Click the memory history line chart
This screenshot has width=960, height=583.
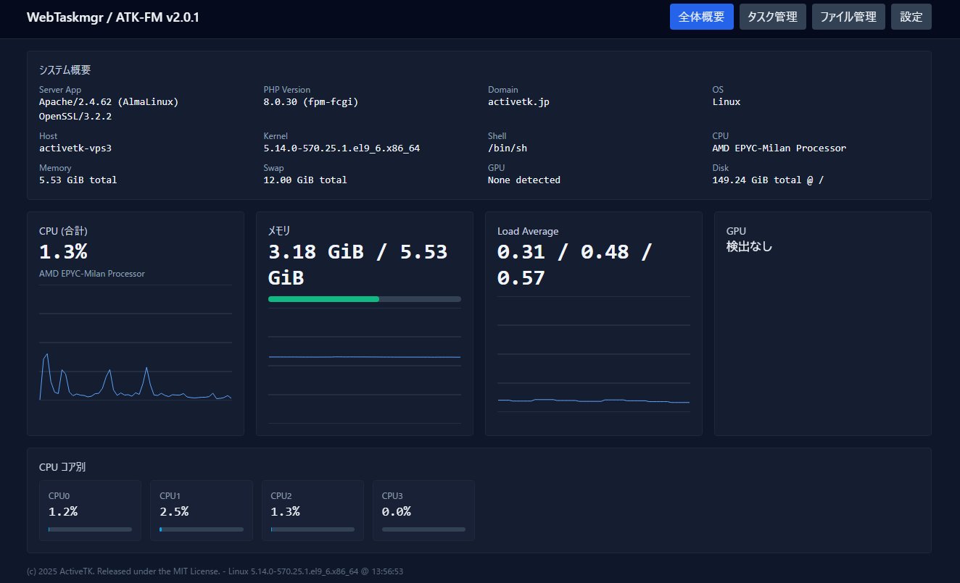(x=365, y=366)
